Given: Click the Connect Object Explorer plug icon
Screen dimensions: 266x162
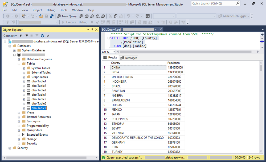Looking at the screenshot, I should [x=21, y=36].
